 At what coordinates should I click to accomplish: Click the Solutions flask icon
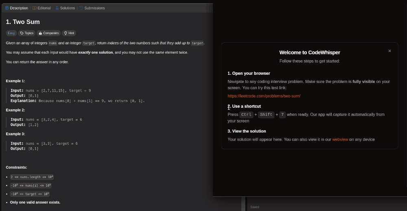[x=57, y=8]
